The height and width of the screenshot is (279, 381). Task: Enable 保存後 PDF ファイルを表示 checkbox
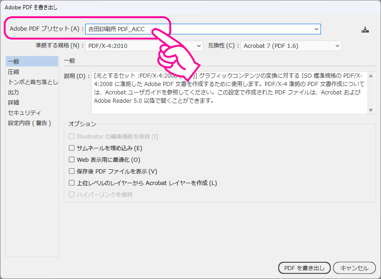coord(72,171)
